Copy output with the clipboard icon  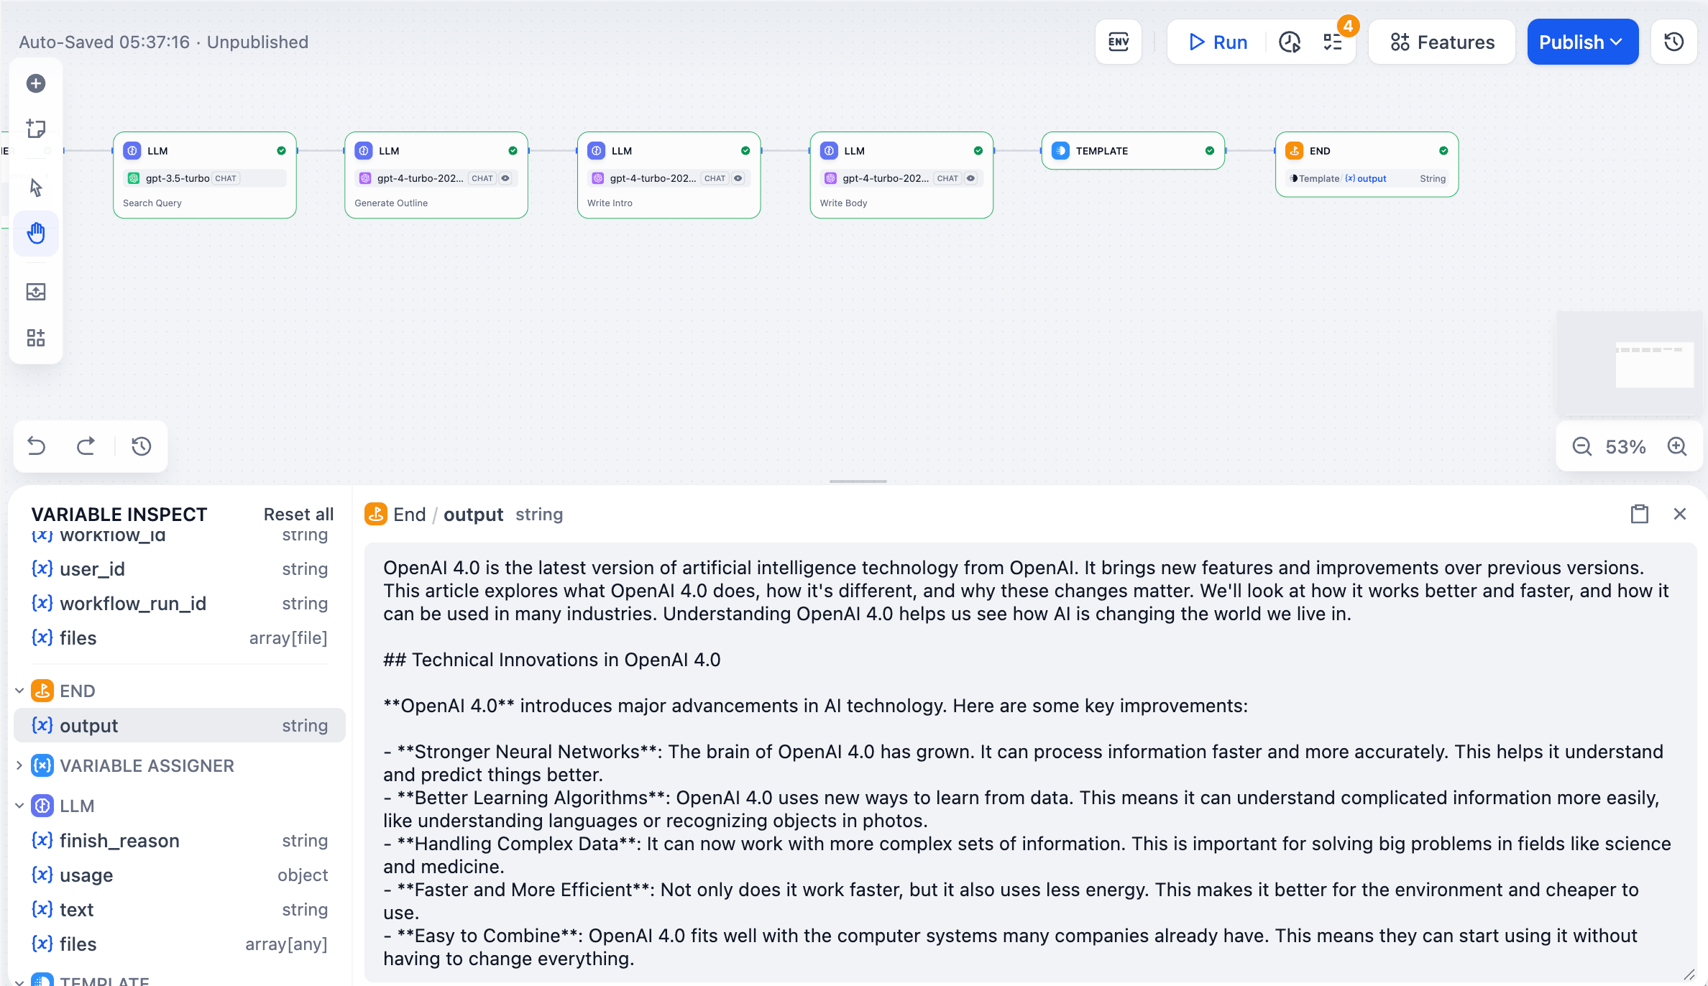[x=1640, y=514]
